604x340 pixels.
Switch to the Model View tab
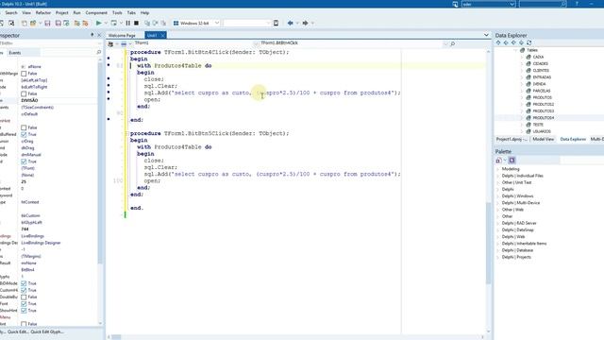point(544,139)
